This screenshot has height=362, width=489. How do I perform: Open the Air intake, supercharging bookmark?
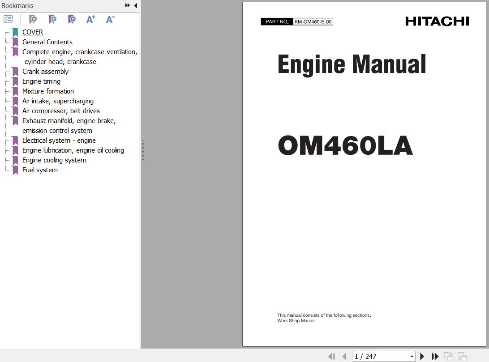click(58, 101)
